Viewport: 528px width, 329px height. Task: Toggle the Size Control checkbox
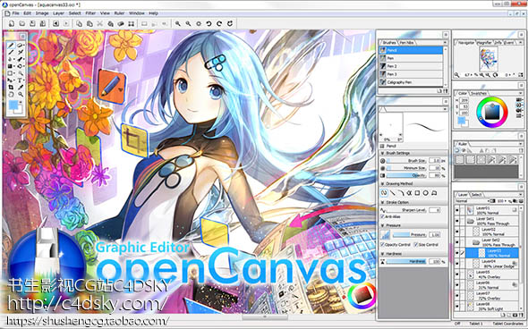point(416,245)
